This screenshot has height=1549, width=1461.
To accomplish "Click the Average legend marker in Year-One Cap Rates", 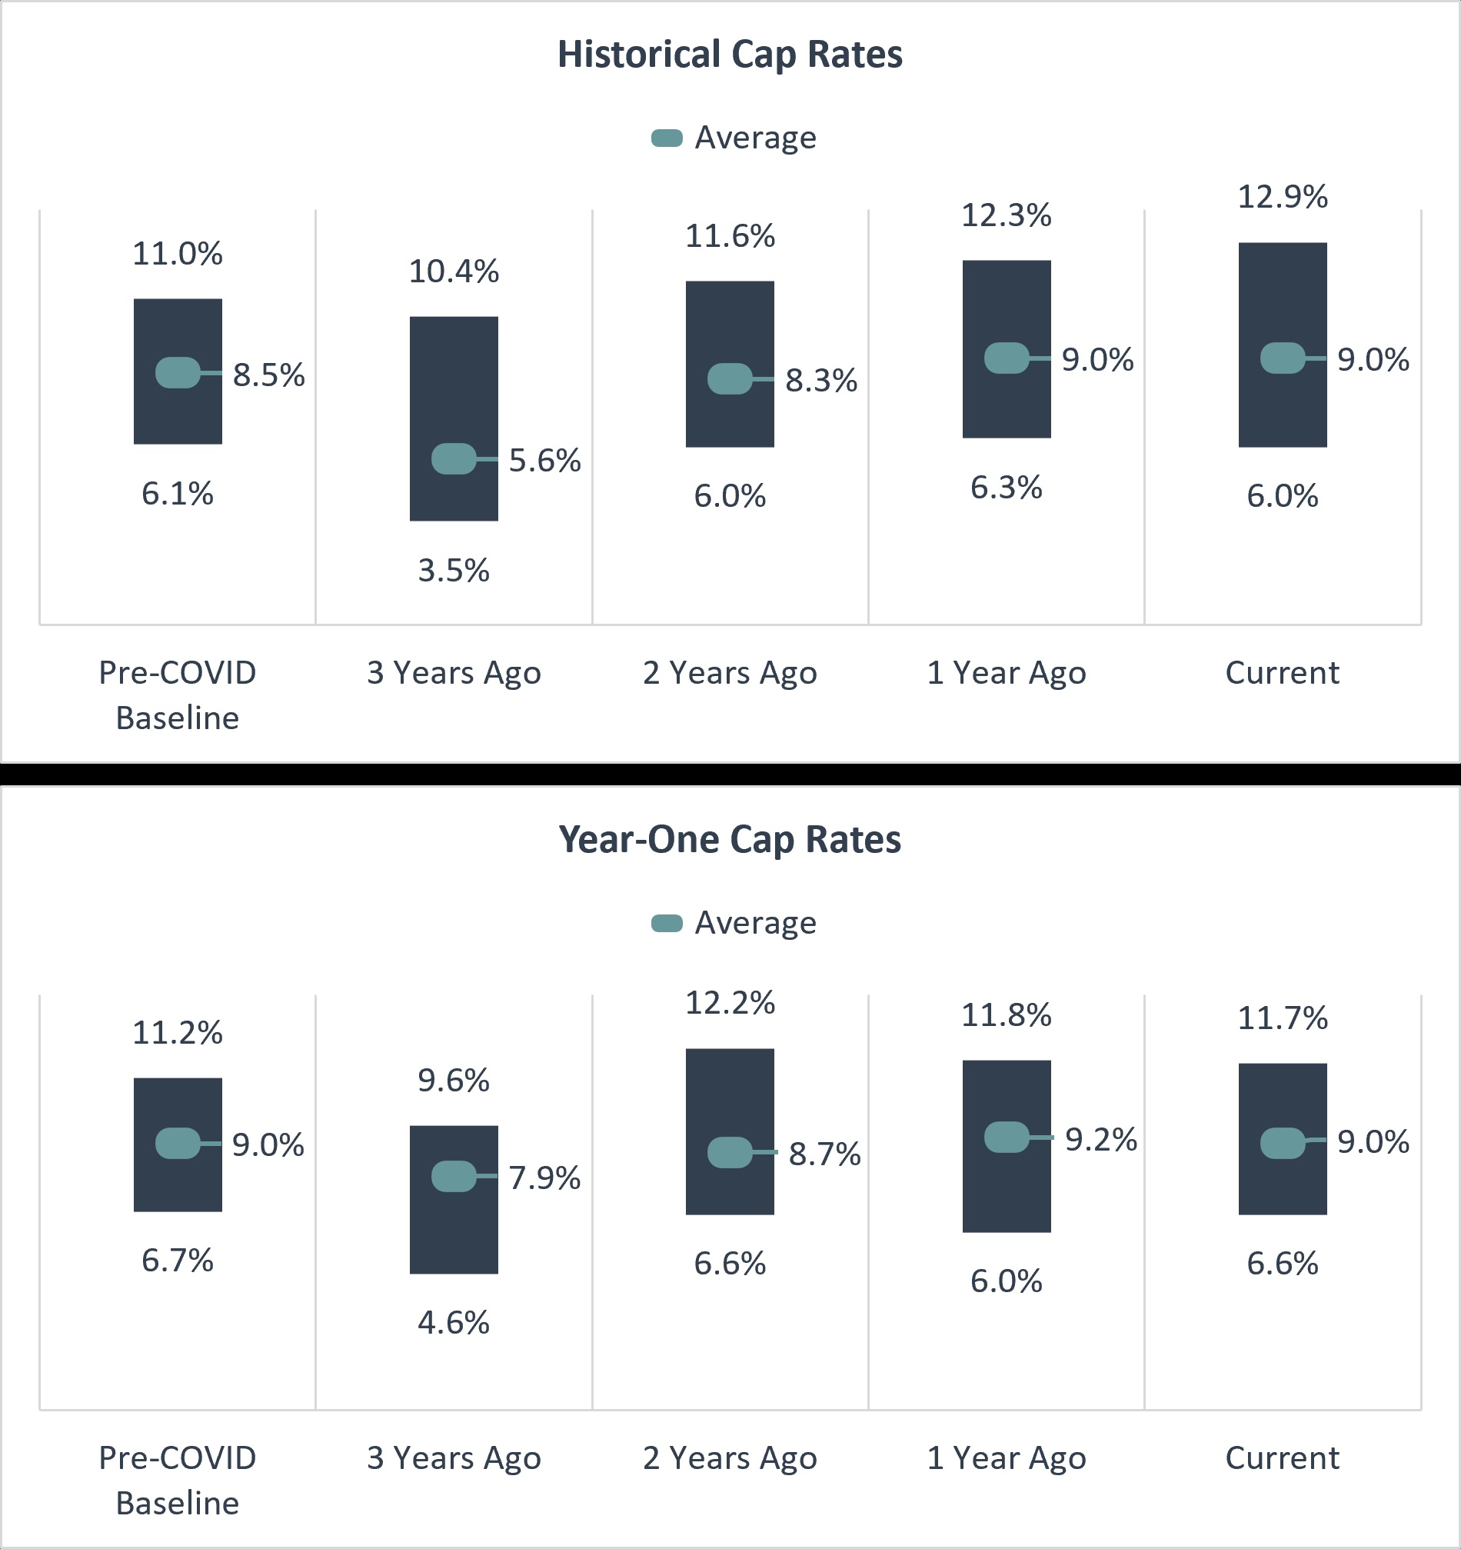I will click(x=667, y=923).
